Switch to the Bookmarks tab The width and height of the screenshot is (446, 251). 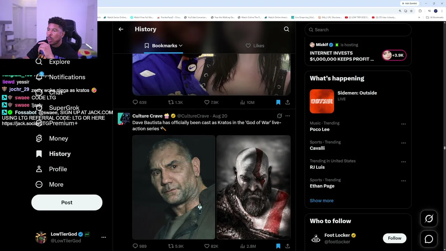point(163,46)
